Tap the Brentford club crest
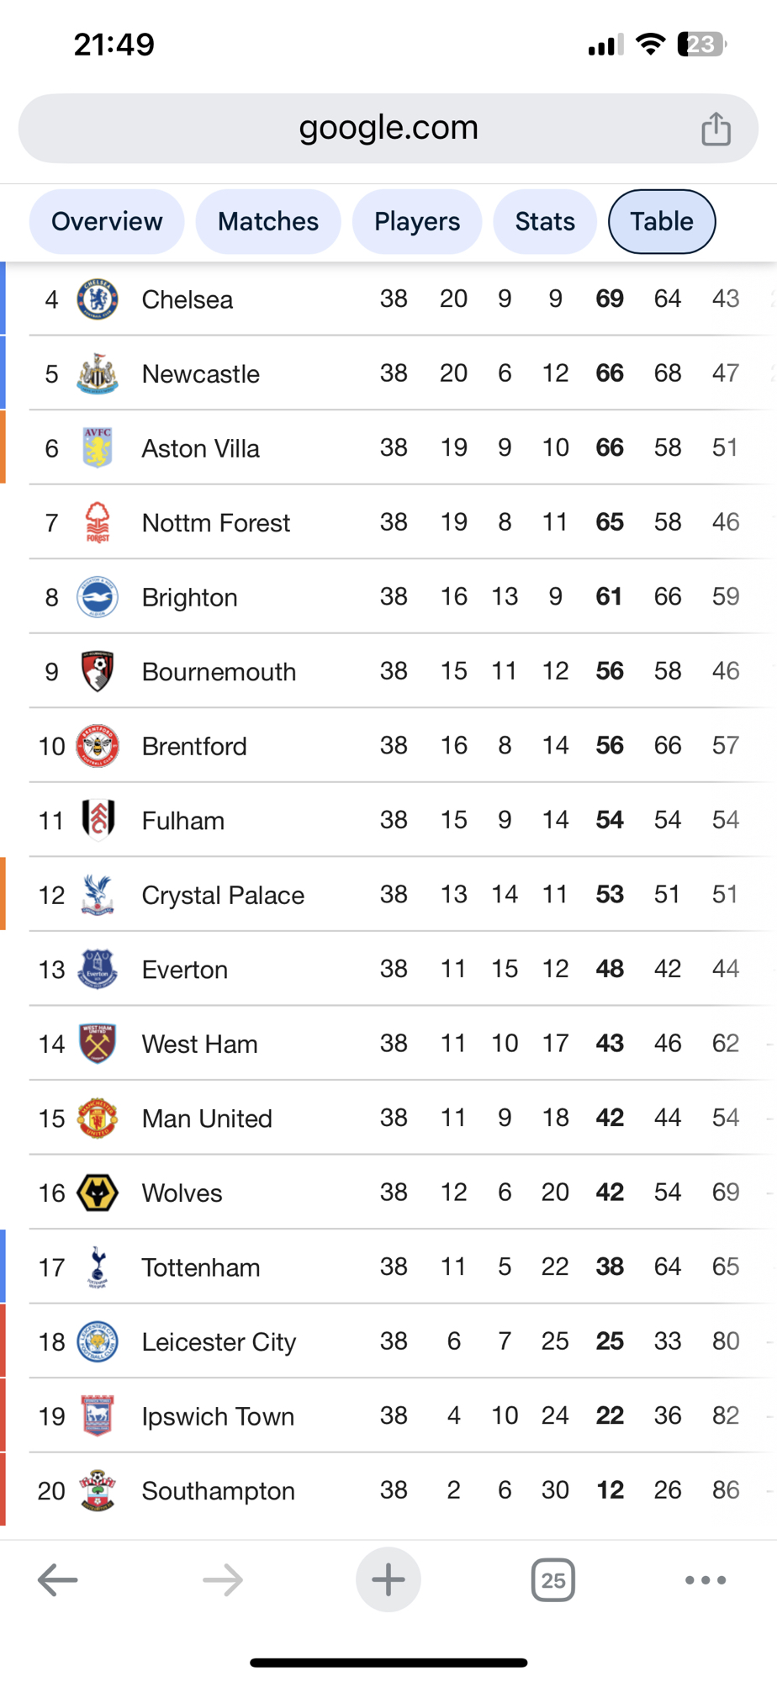777x1682 pixels. coord(98,746)
